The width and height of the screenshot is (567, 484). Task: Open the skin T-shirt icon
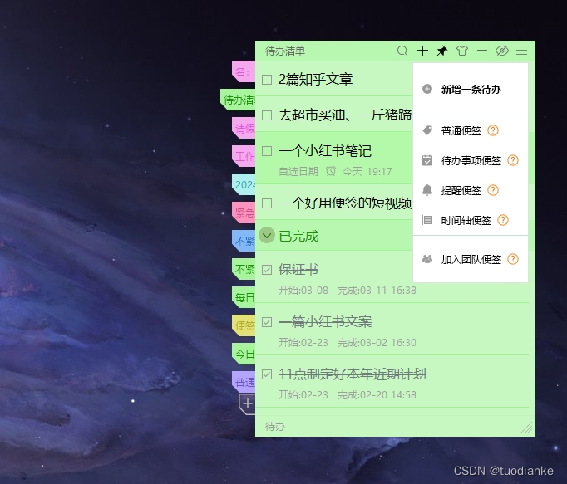462,51
